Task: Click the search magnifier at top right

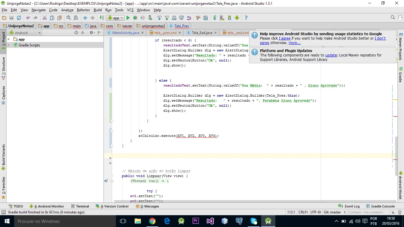Action: pyautogui.click(x=392, y=18)
